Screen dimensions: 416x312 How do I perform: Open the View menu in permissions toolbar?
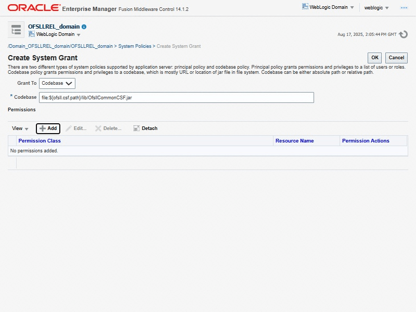click(x=20, y=128)
